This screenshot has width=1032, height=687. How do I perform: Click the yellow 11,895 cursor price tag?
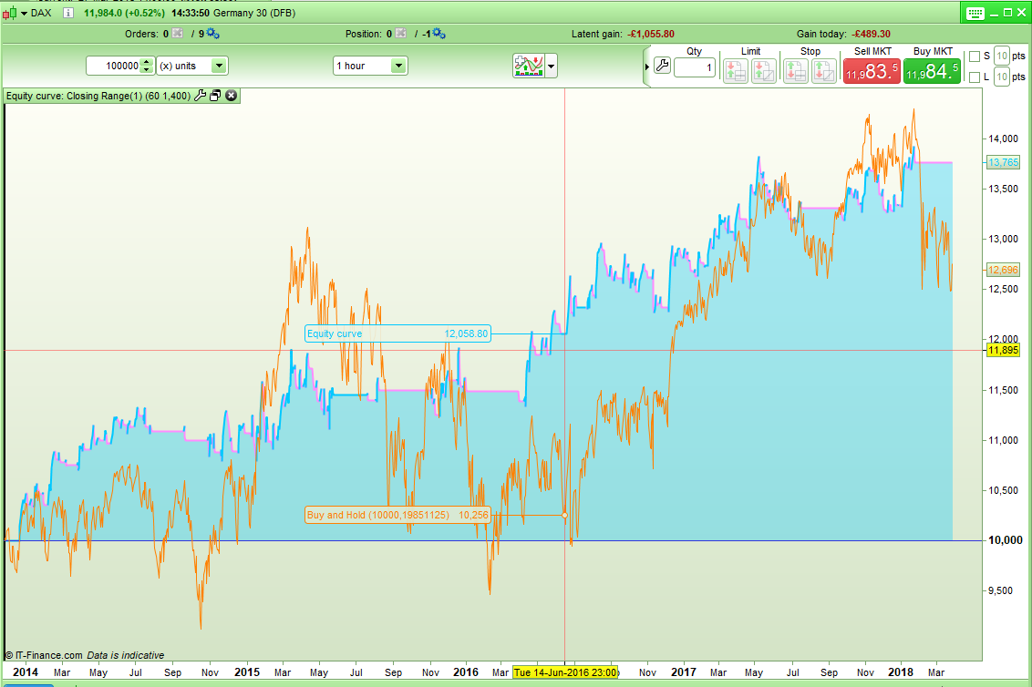pos(1003,350)
